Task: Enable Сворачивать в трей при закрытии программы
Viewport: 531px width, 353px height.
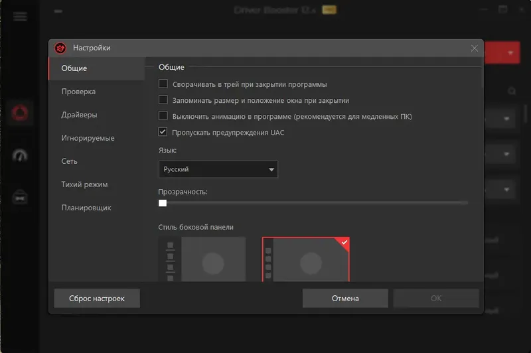Action: pos(163,84)
